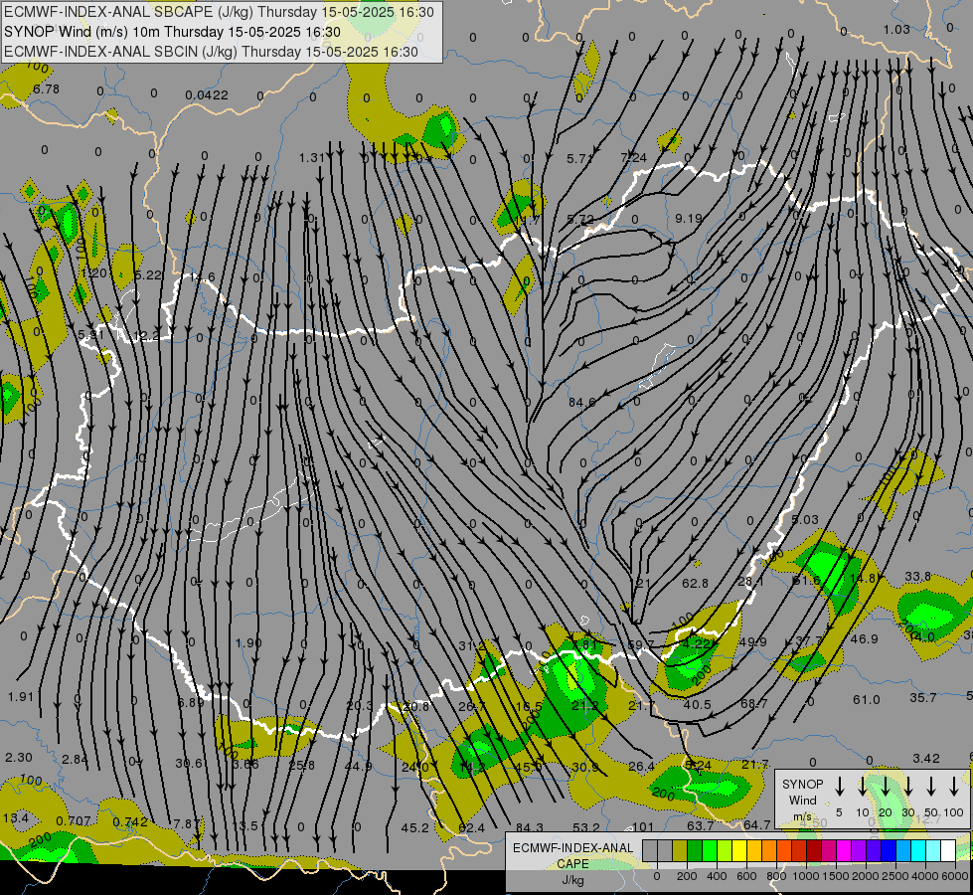Click the SYNOP Wind 10m title line

tap(173, 32)
